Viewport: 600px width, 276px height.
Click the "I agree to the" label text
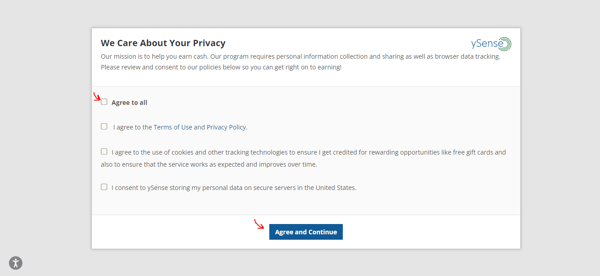point(133,127)
